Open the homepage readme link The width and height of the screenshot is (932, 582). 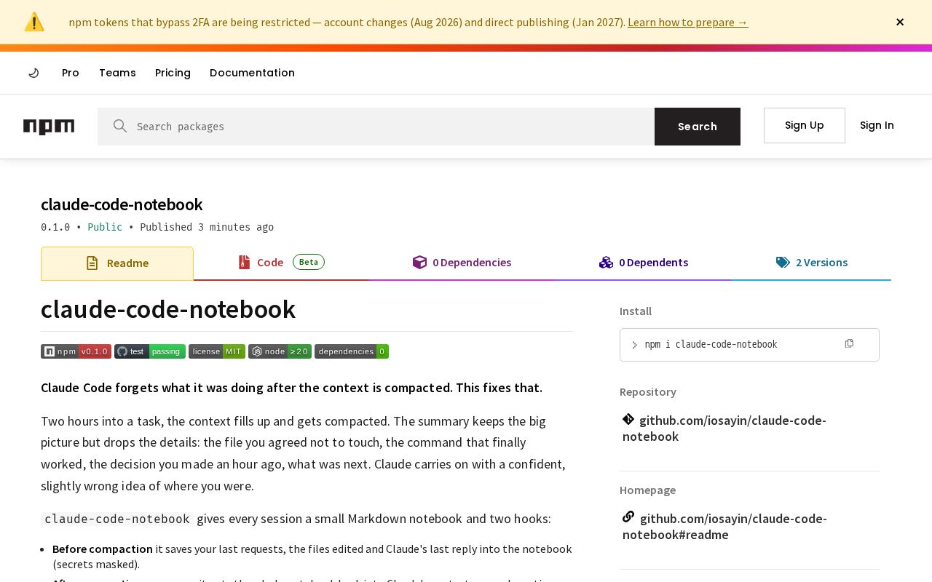(724, 527)
